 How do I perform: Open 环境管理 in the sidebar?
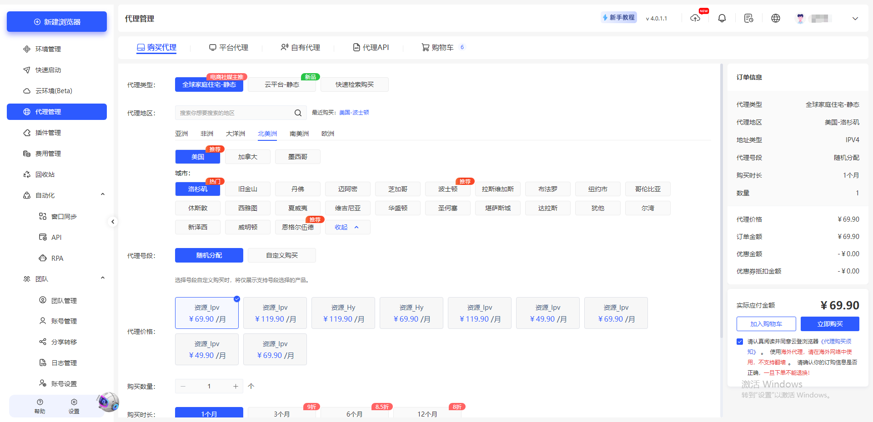(48, 49)
